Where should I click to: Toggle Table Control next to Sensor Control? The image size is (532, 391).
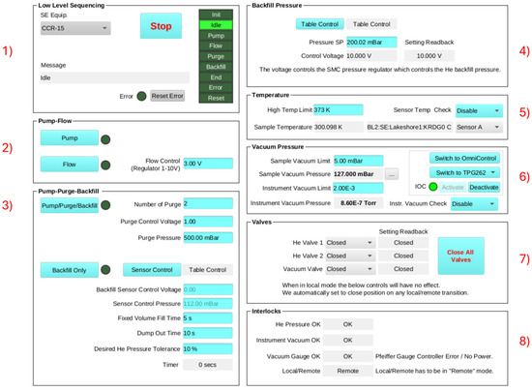207,270
